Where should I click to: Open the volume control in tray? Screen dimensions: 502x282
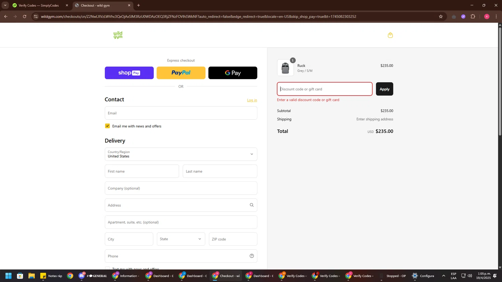pyautogui.click(x=470, y=276)
